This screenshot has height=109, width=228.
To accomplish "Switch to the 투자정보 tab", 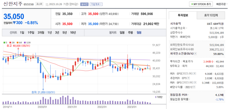I will coord(183,15).
